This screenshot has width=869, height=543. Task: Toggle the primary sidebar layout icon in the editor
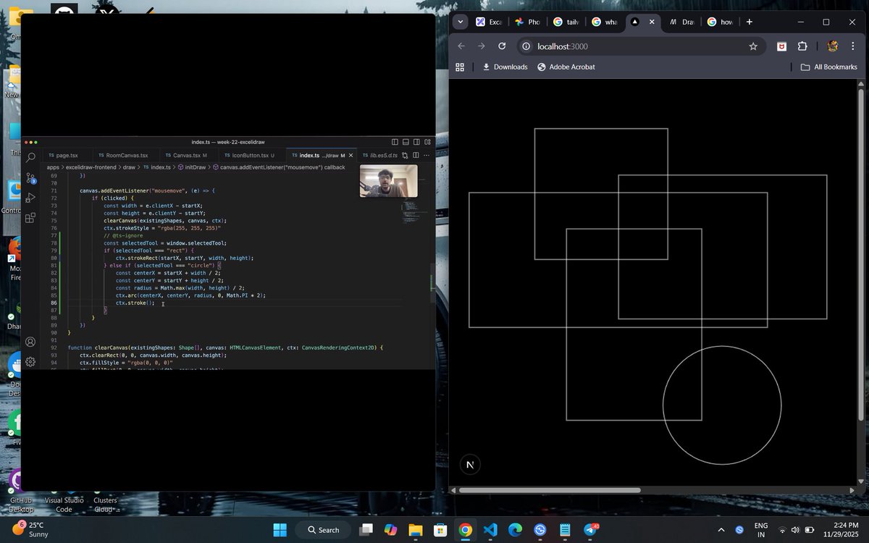point(395,142)
